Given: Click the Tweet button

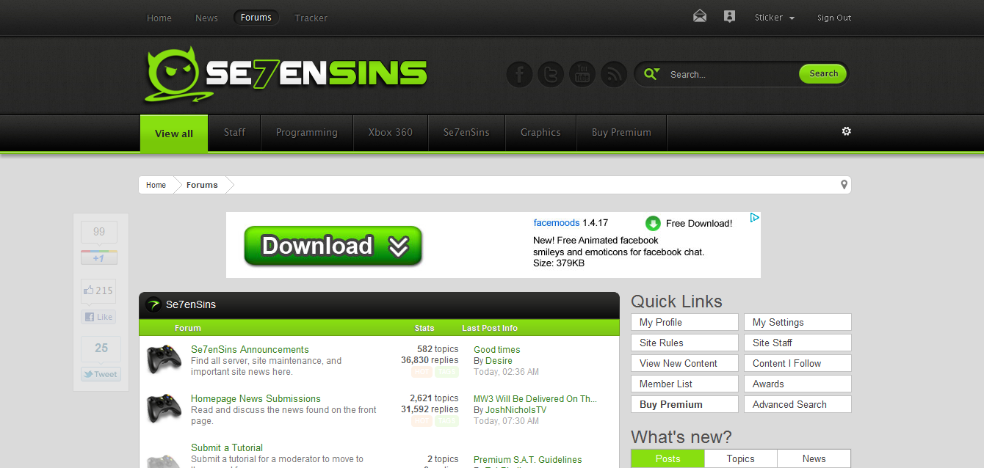Looking at the screenshot, I should point(101,374).
